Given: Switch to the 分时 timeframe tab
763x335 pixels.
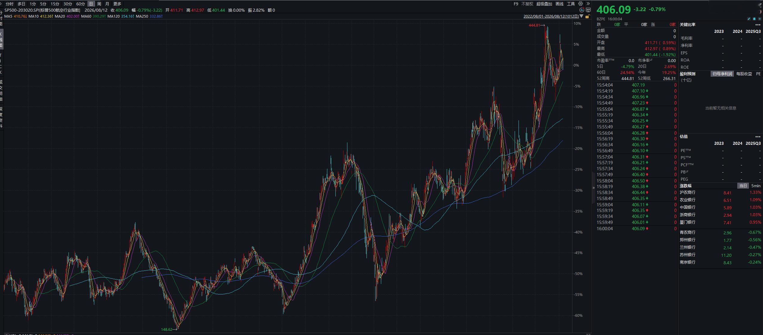Looking at the screenshot, I should pos(10,4).
